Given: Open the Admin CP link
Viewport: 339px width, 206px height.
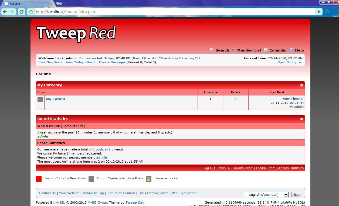Looking at the screenshot, I should (x=175, y=58).
